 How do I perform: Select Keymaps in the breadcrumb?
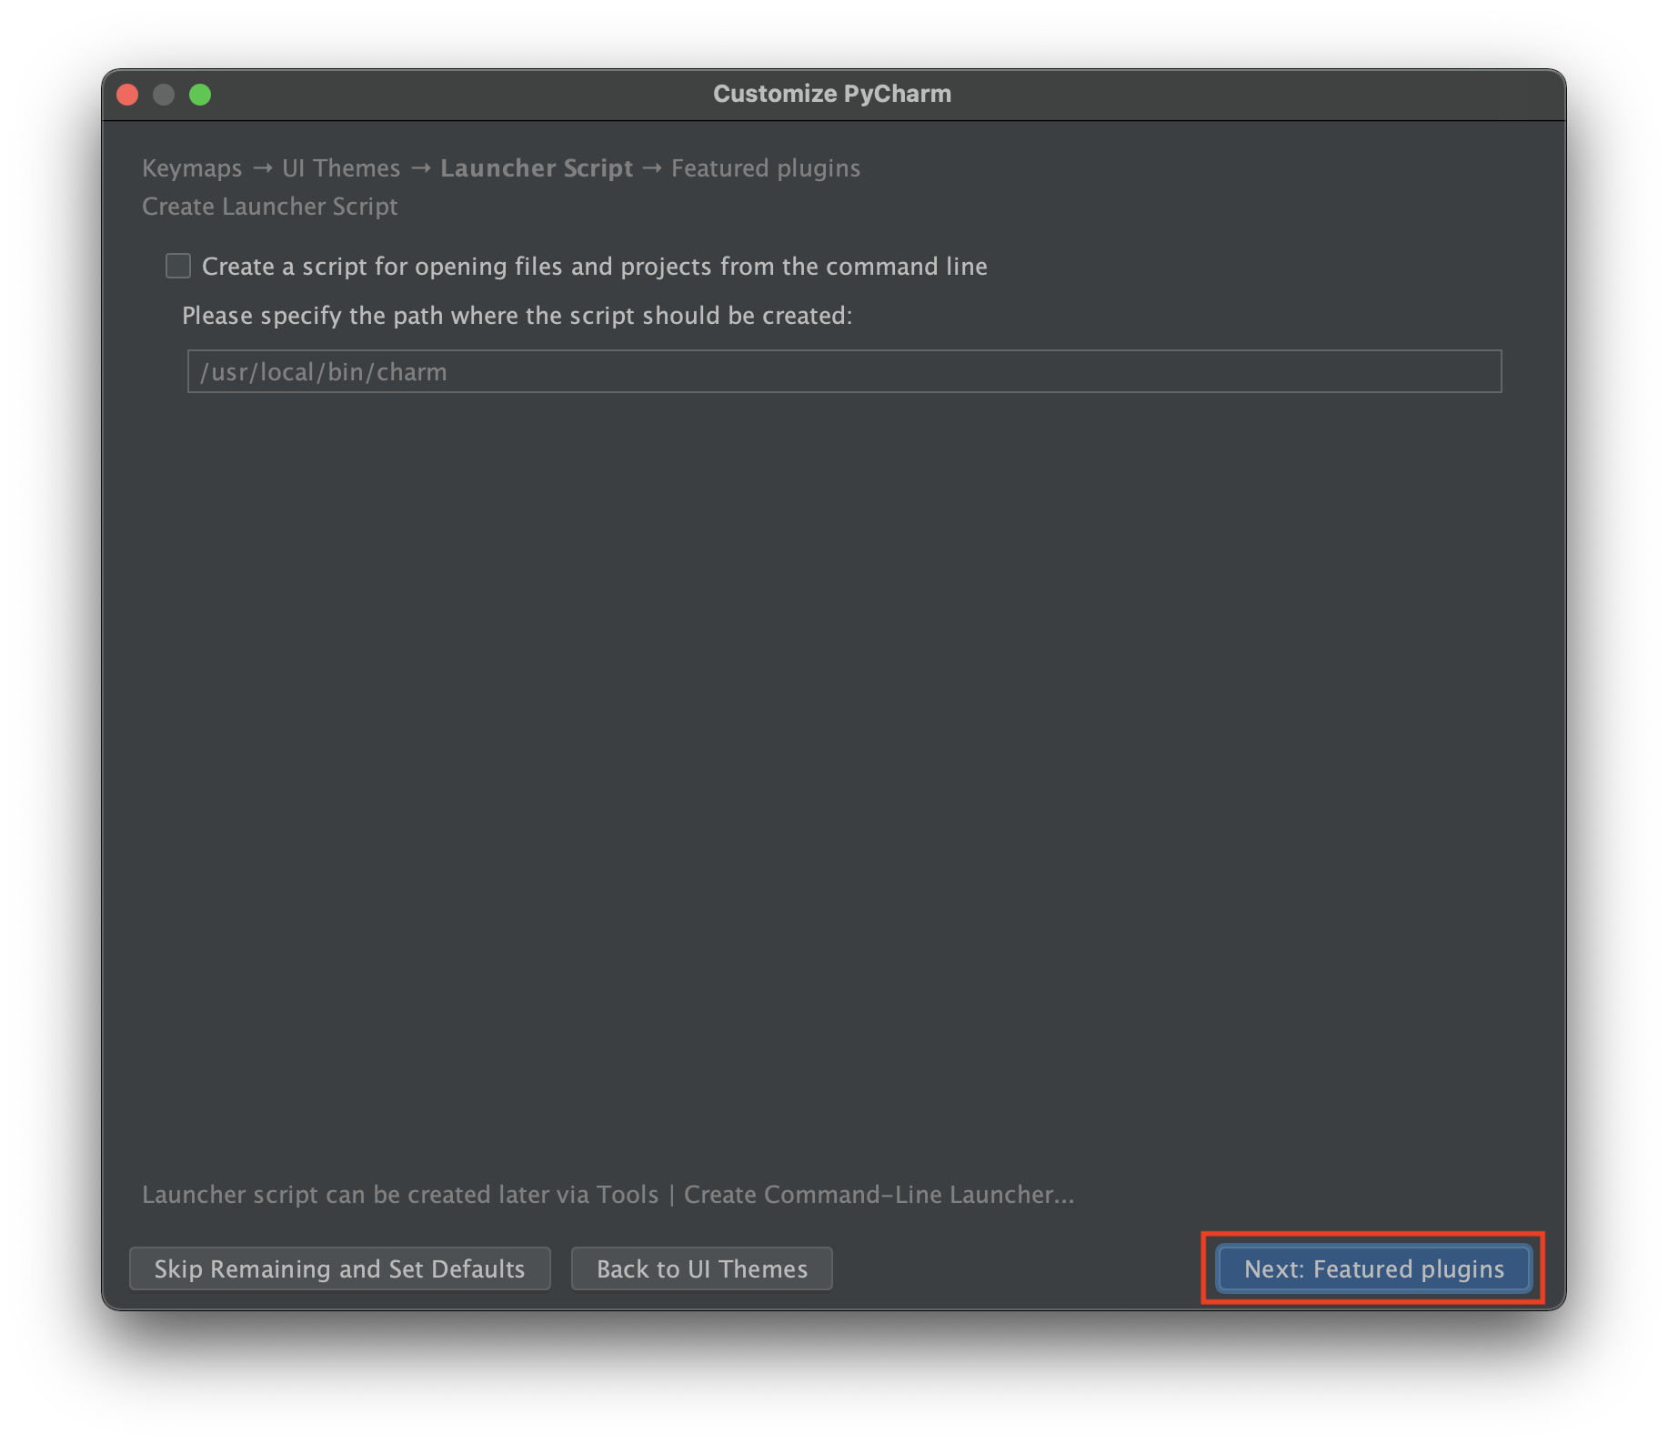tap(192, 168)
